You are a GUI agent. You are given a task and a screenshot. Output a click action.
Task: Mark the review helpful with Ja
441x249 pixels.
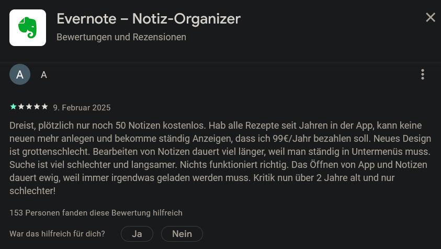tap(137, 234)
